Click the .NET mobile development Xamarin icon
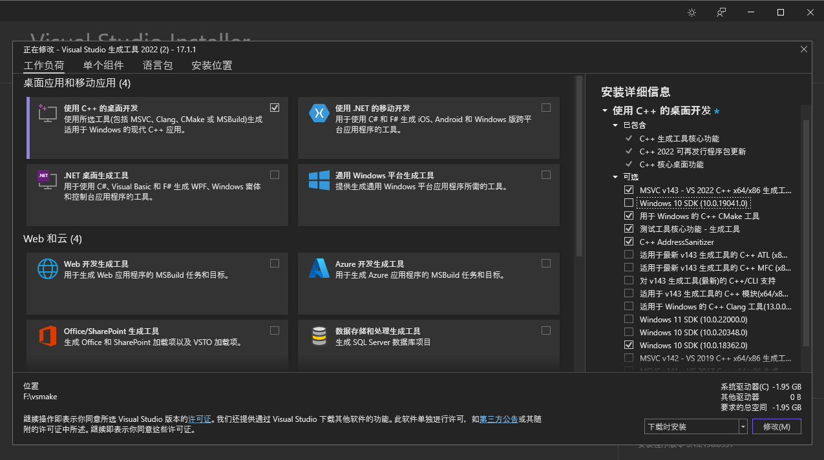The width and height of the screenshot is (824, 460). point(319,113)
